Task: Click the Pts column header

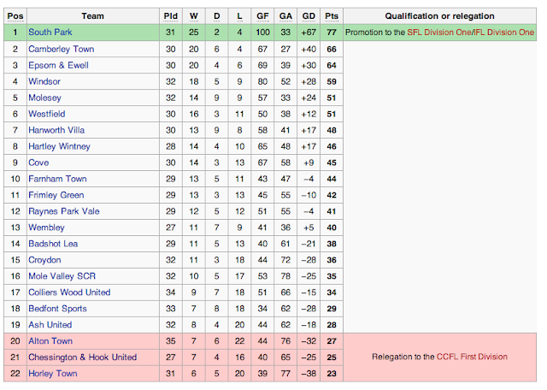Action: click(x=331, y=16)
